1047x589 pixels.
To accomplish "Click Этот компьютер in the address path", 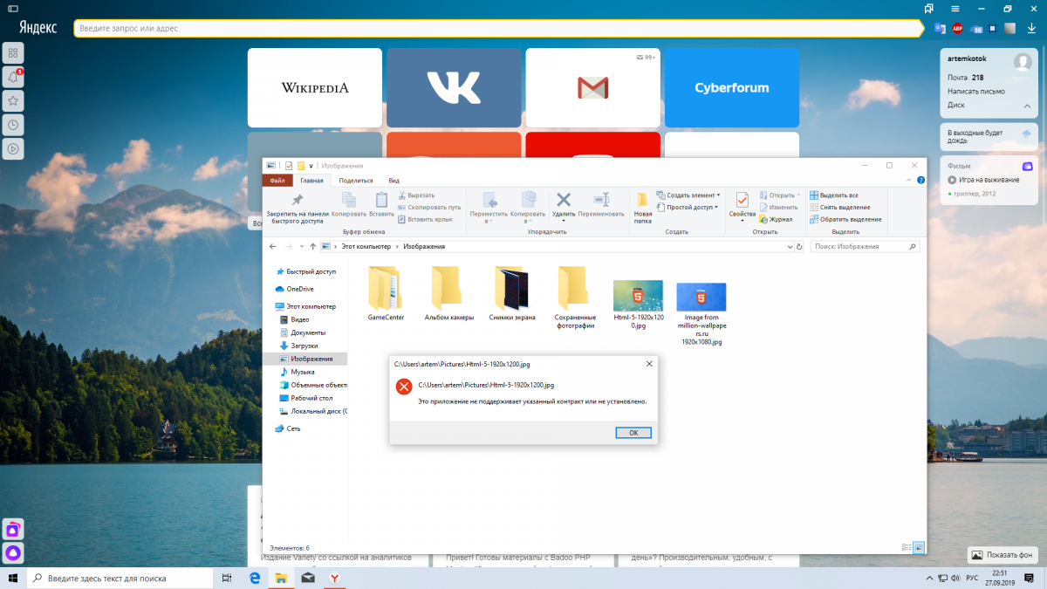I will [366, 247].
